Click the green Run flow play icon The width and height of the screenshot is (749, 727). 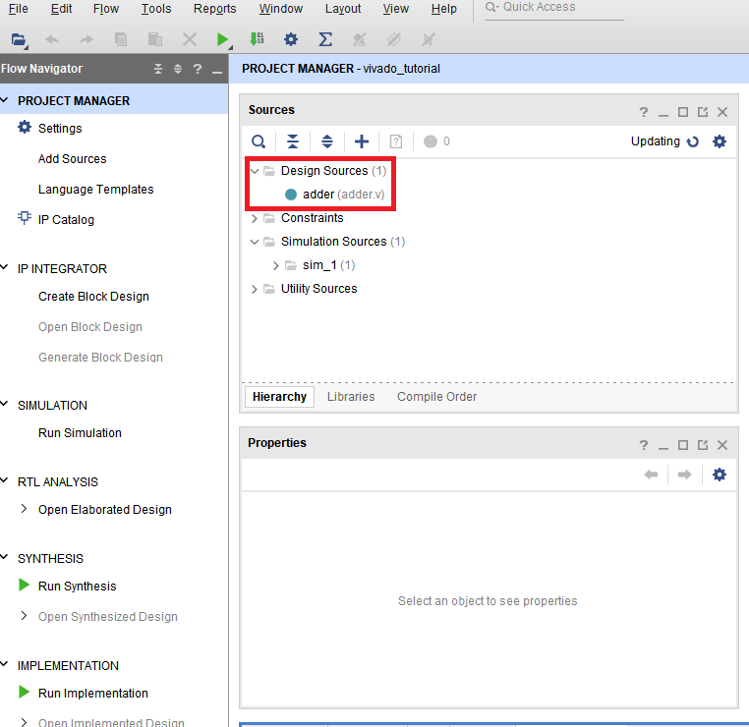coord(222,39)
